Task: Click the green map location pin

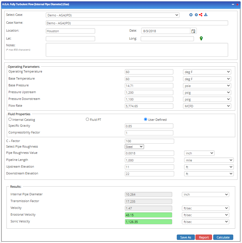Action: point(201,39)
